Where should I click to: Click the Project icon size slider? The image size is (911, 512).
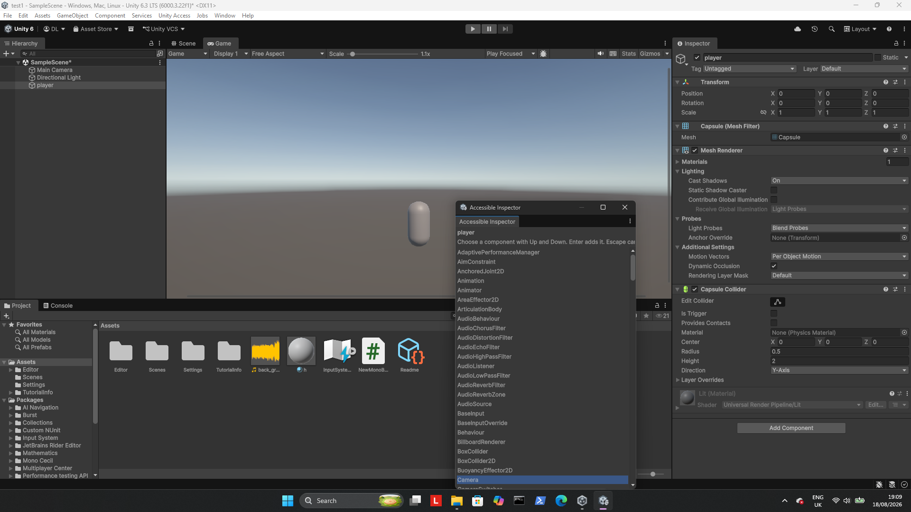[653, 474]
